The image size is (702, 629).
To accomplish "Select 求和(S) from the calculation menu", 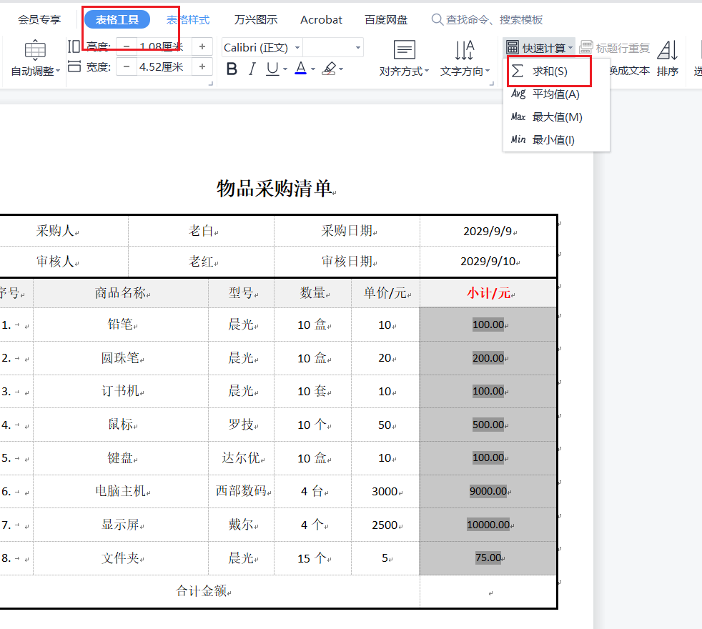I will [x=549, y=71].
